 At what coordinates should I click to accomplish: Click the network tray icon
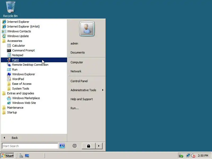pyautogui.click(x=188, y=156)
